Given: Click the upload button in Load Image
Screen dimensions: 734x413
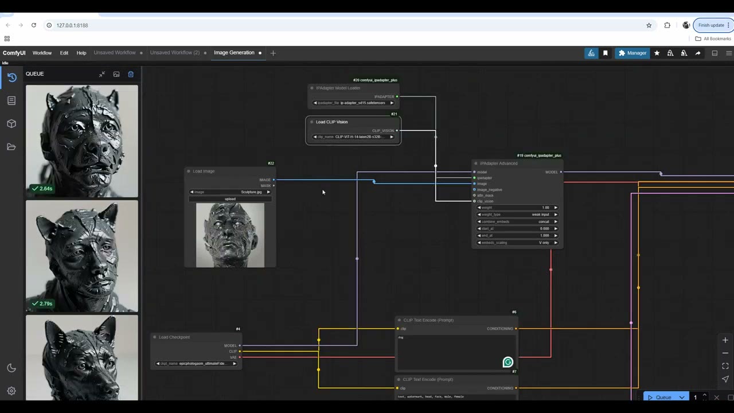Looking at the screenshot, I should pyautogui.click(x=230, y=199).
